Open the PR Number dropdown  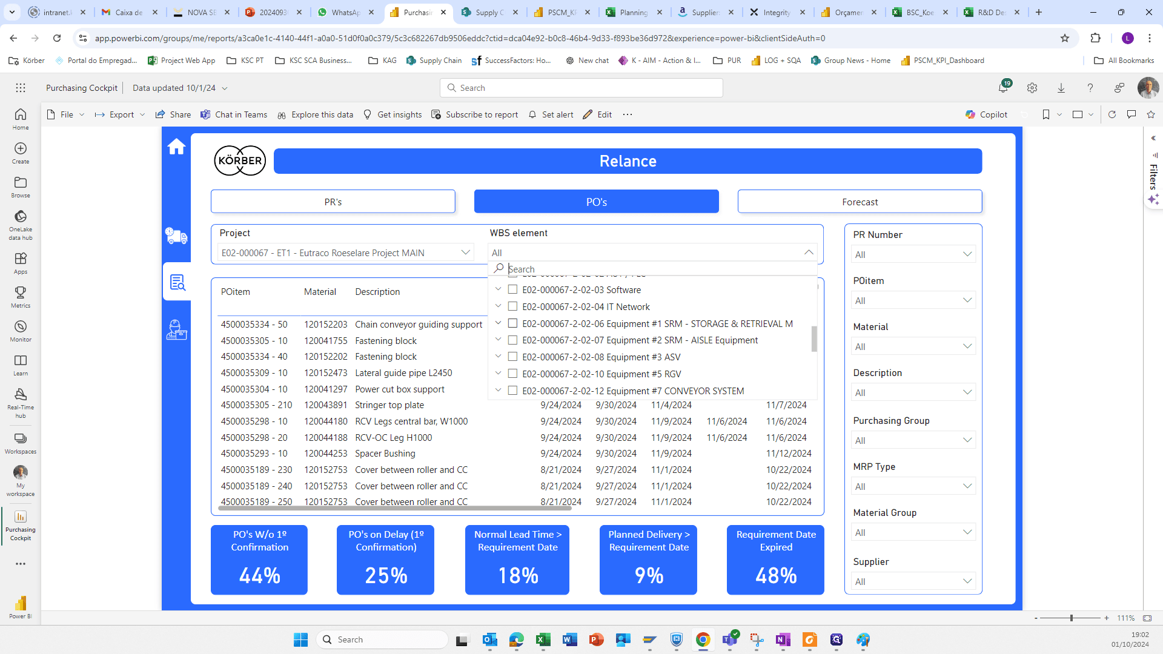click(913, 254)
